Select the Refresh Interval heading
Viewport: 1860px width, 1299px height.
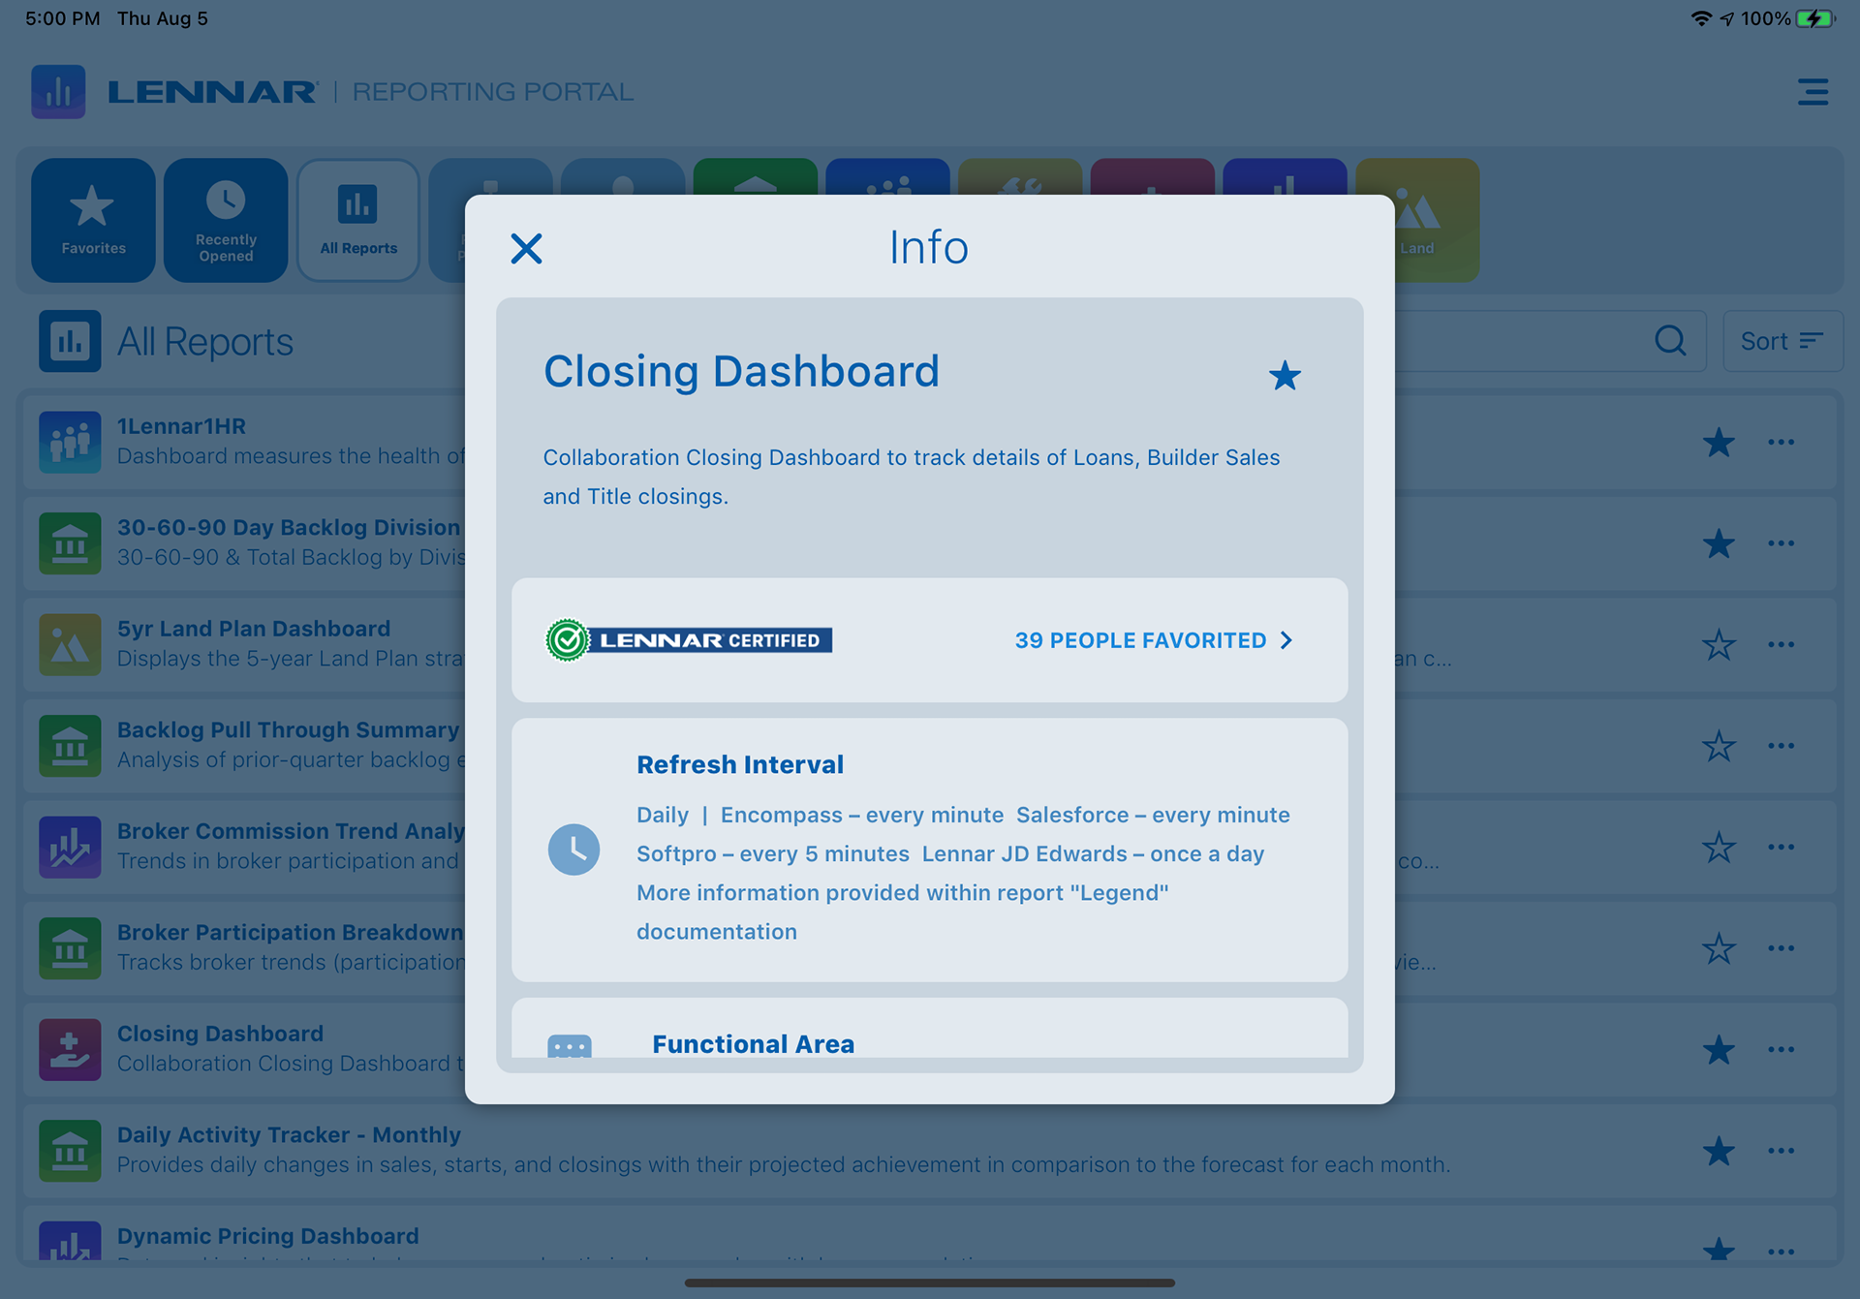click(x=740, y=764)
